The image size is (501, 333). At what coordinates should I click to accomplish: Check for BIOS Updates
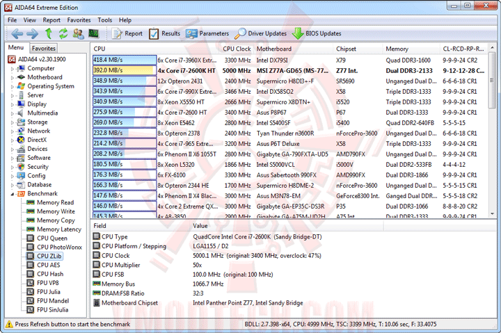[x=317, y=33]
